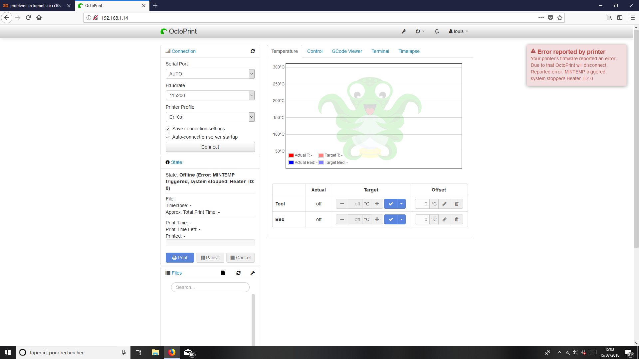Toggle Save connection settings checkbox
Screen dimensions: 639x359
coord(168,129)
